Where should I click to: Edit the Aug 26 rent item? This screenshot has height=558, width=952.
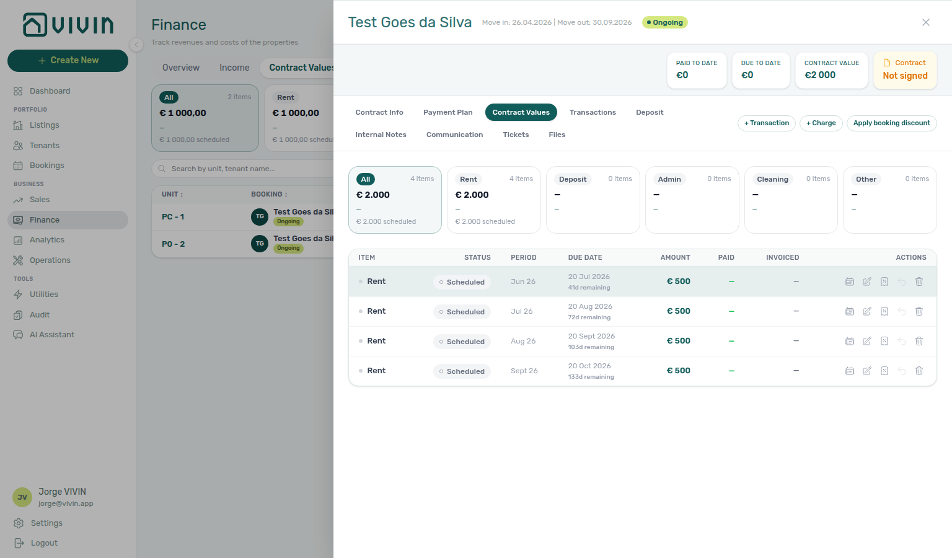(x=867, y=341)
